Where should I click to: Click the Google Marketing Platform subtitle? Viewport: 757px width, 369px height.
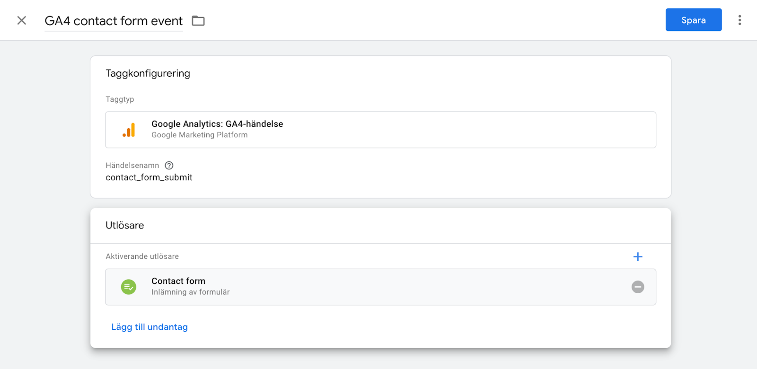[199, 135]
